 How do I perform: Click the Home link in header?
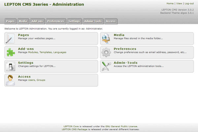click(x=170, y=3)
